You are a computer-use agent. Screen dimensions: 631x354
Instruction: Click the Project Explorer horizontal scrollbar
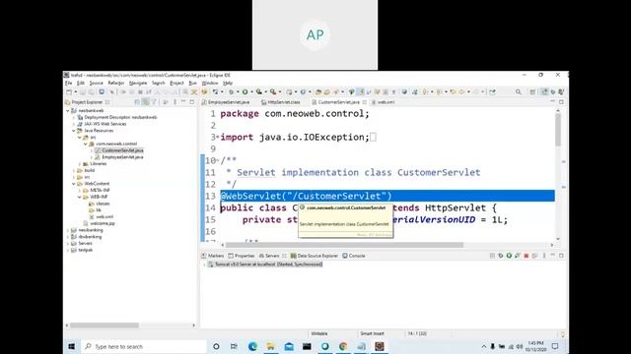(105, 325)
